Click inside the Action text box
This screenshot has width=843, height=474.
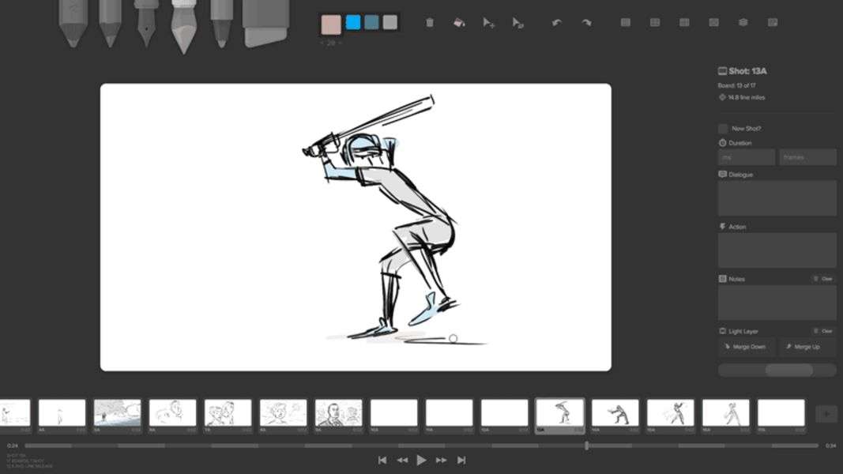click(x=777, y=250)
